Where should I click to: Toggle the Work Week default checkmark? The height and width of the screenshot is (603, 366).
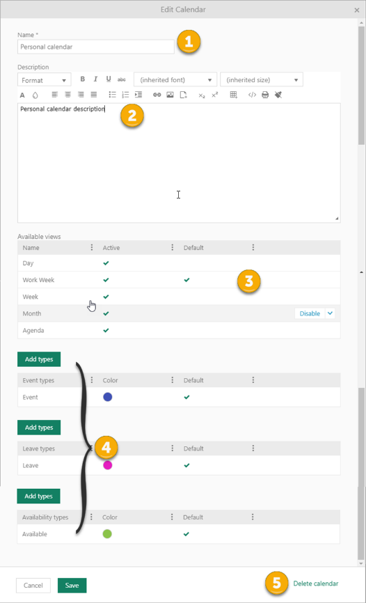coord(186,280)
